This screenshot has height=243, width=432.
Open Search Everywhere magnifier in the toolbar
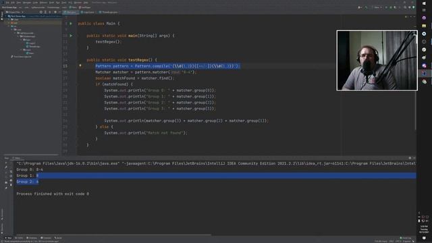click(405, 7)
